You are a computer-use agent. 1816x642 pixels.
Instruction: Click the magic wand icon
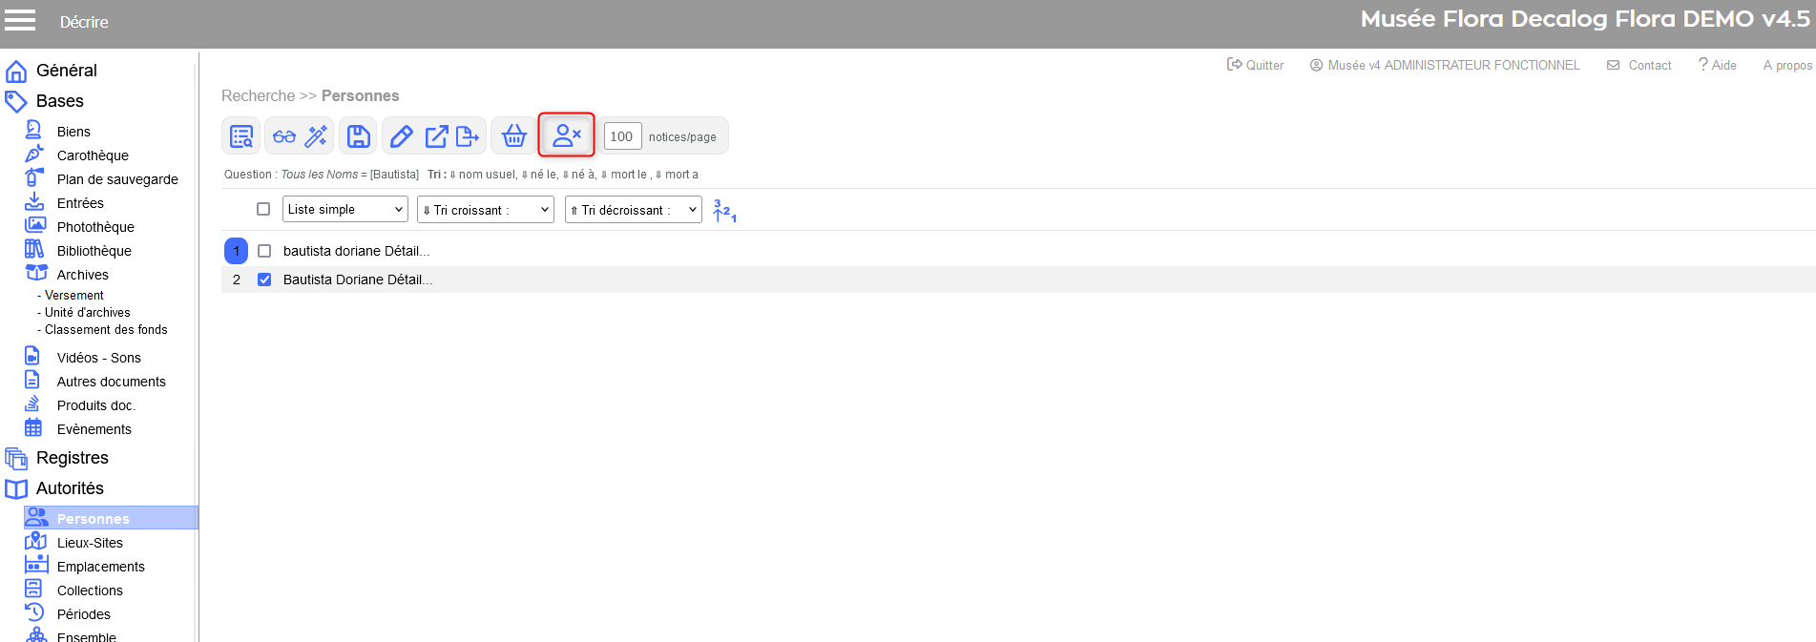click(x=316, y=136)
